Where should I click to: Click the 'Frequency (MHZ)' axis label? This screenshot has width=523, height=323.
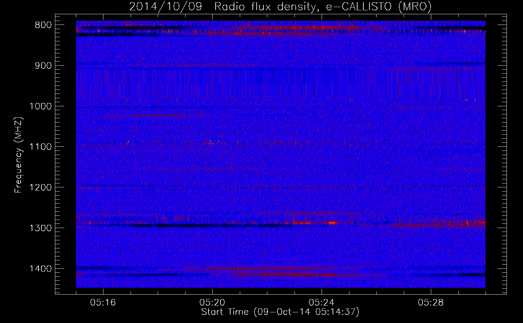point(18,155)
